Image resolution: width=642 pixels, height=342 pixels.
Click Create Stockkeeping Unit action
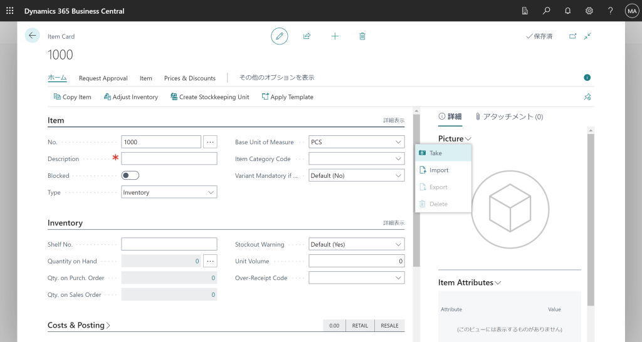coord(209,97)
